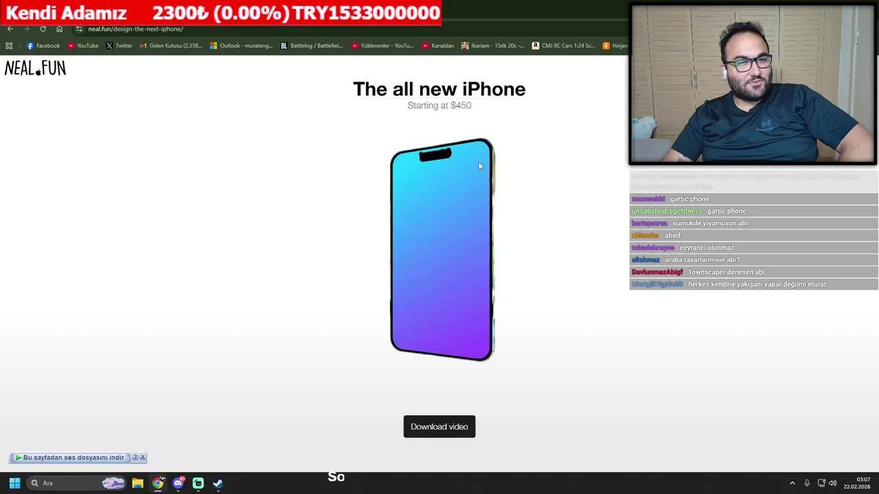Close the audio download bar with X
The width and height of the screenshot is (879, 494).
click(143, 458)
